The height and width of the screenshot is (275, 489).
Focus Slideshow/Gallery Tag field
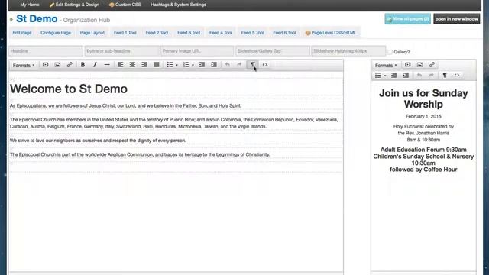pyautogui.click(x=273, y=51)
